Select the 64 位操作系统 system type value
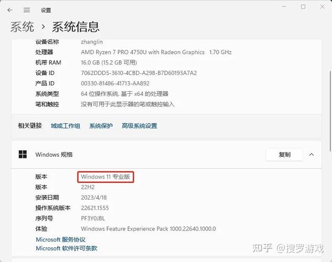This screenshot has width=332, height=262. pos(124,94)
